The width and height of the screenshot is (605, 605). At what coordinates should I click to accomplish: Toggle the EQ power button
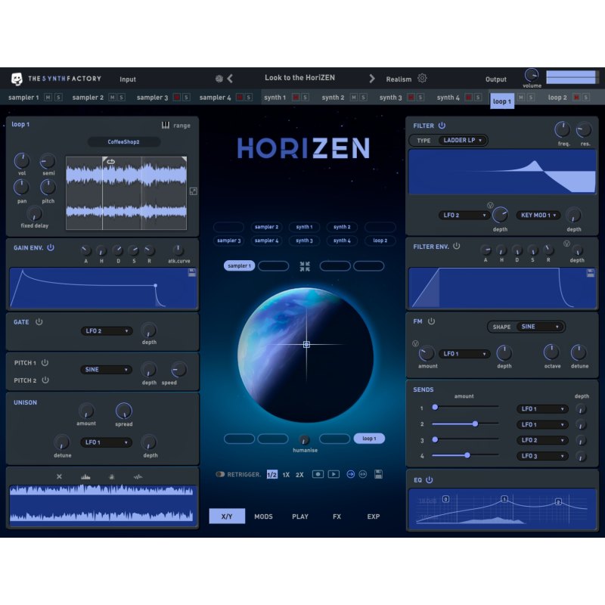(429, 479)
